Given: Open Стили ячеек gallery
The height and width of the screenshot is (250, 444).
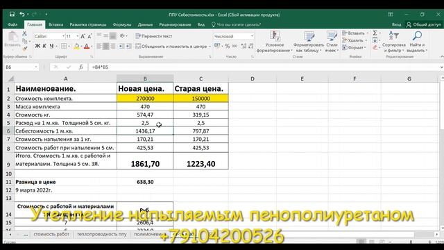Looking at the screenshot, I should tap(332, 42).
